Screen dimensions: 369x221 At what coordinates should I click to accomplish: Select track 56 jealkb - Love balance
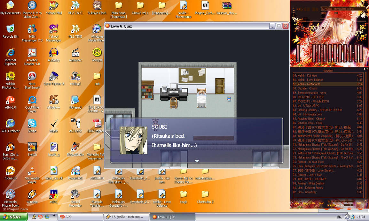(x=327, y=80)
